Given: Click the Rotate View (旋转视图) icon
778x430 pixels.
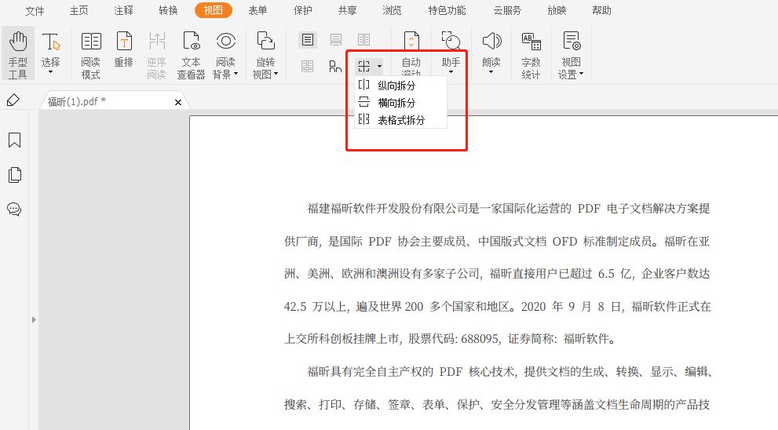Looking at the screenshot, I should 265,41.
